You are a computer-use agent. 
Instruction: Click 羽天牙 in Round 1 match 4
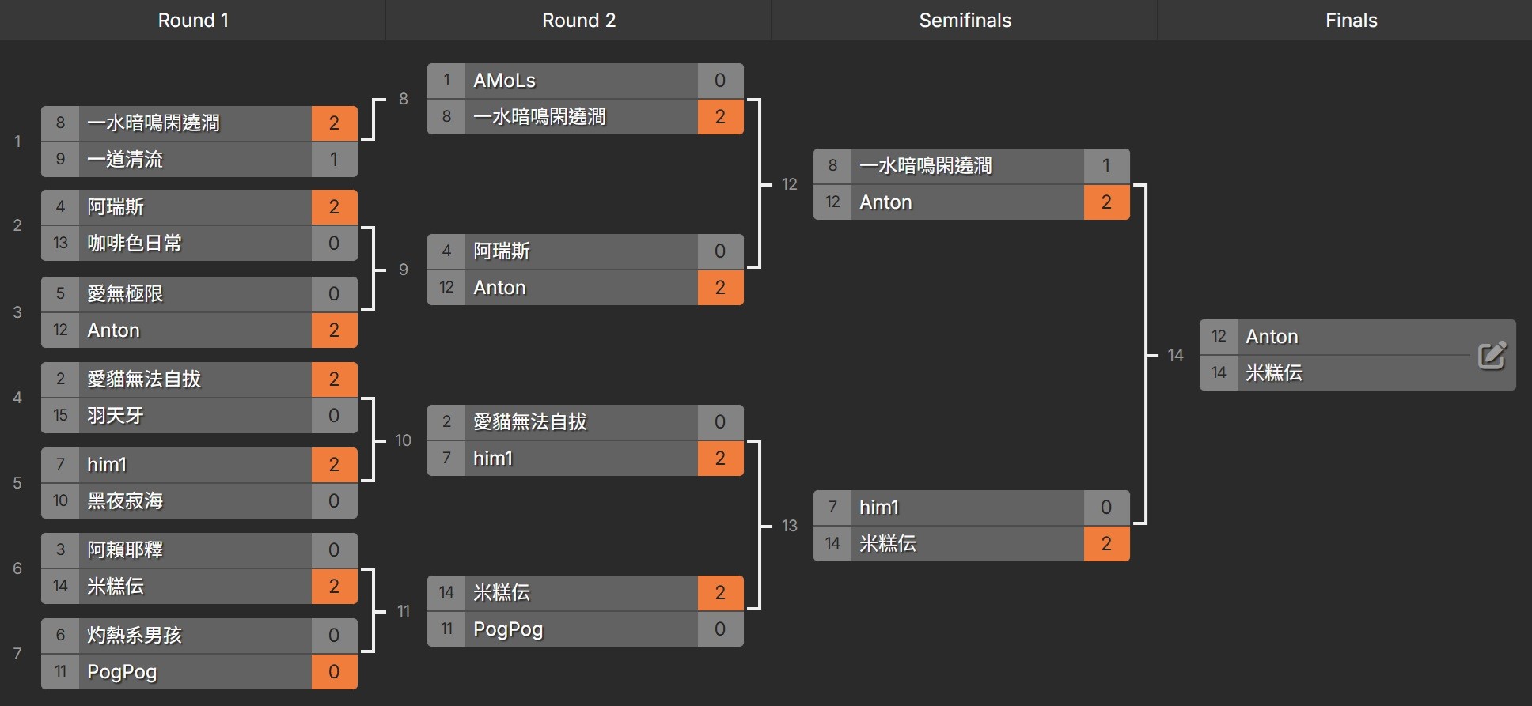point(116,416)
